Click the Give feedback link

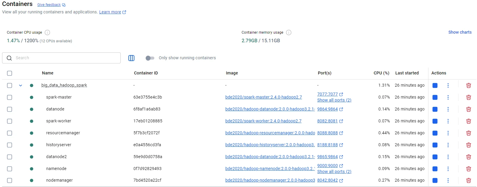[x=51, y=5]
